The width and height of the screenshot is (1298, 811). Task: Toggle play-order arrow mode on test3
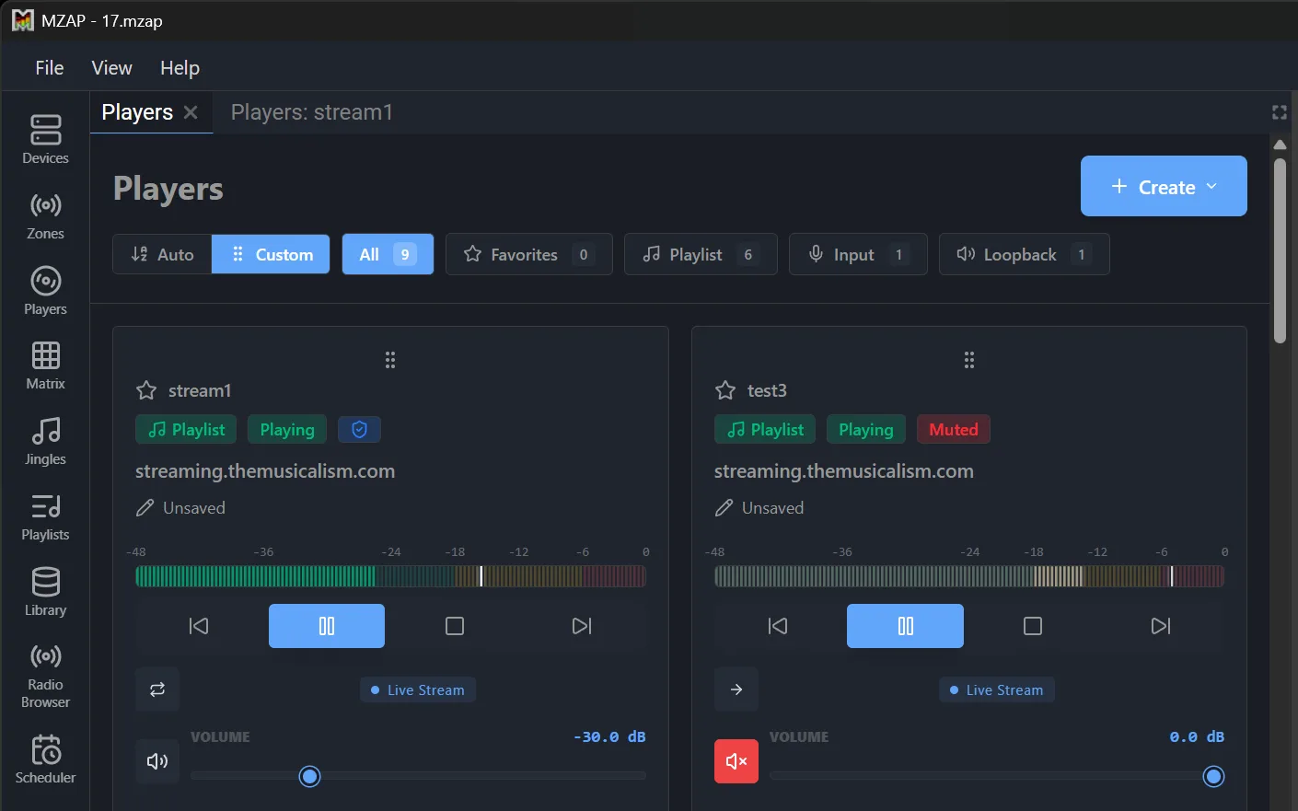[x=736, y=689]
